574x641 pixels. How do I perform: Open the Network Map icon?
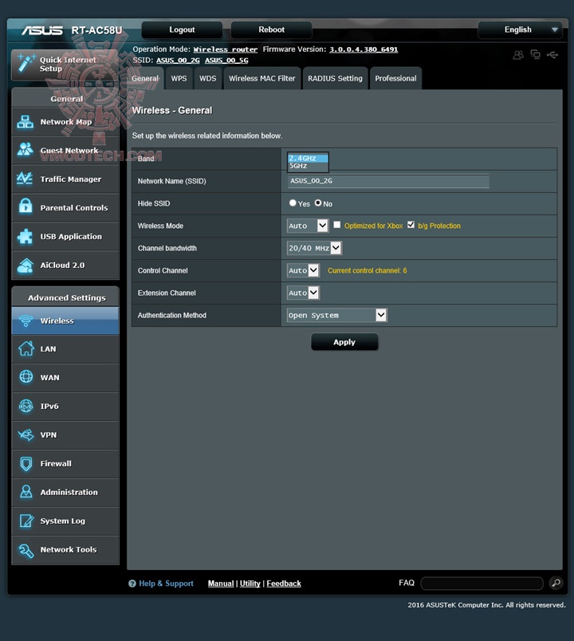(x=26, y=122)
